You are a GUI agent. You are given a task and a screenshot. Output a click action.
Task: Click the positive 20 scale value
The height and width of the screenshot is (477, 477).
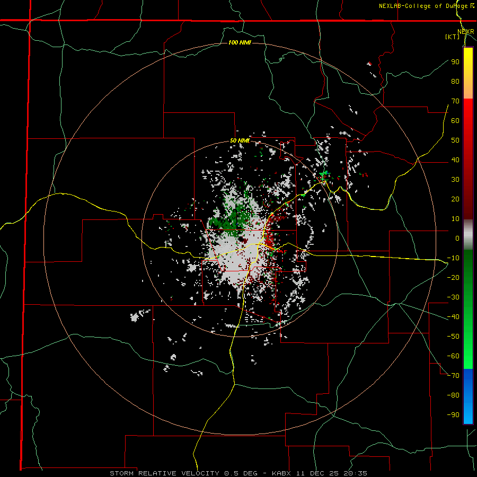[x=455, y=199]
